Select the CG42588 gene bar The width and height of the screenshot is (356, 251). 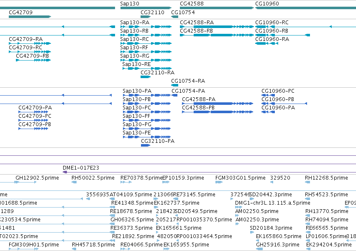(x=217, y=8)
